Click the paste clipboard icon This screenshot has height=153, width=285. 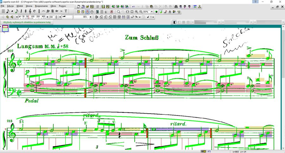coord(151,7)
